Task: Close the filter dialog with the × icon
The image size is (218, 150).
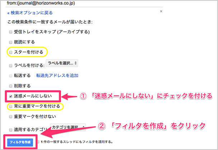Action: [161, 11]
